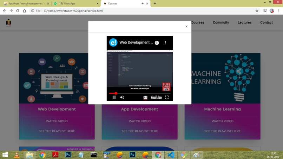Image resolution: width=283 pixels, height=159 pixels.
Task: Open VLC media player from taskbar
Action: 17,155
